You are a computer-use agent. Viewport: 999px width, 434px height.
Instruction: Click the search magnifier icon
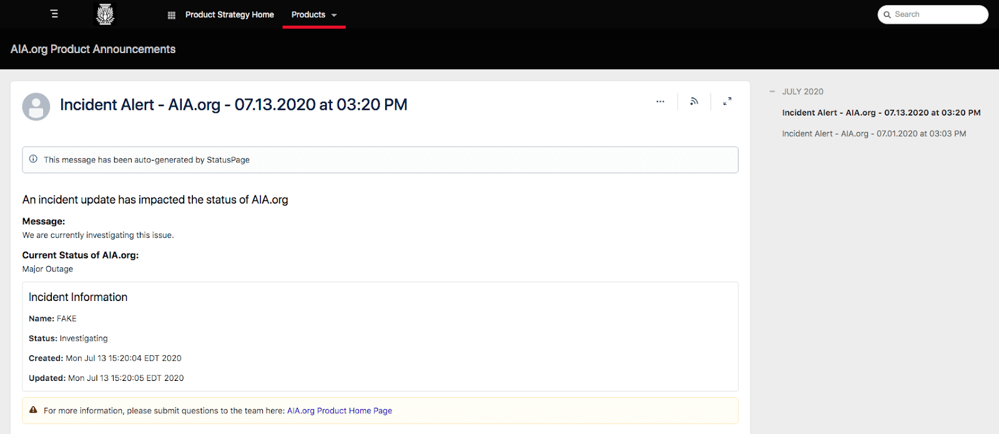pos(887,14)
